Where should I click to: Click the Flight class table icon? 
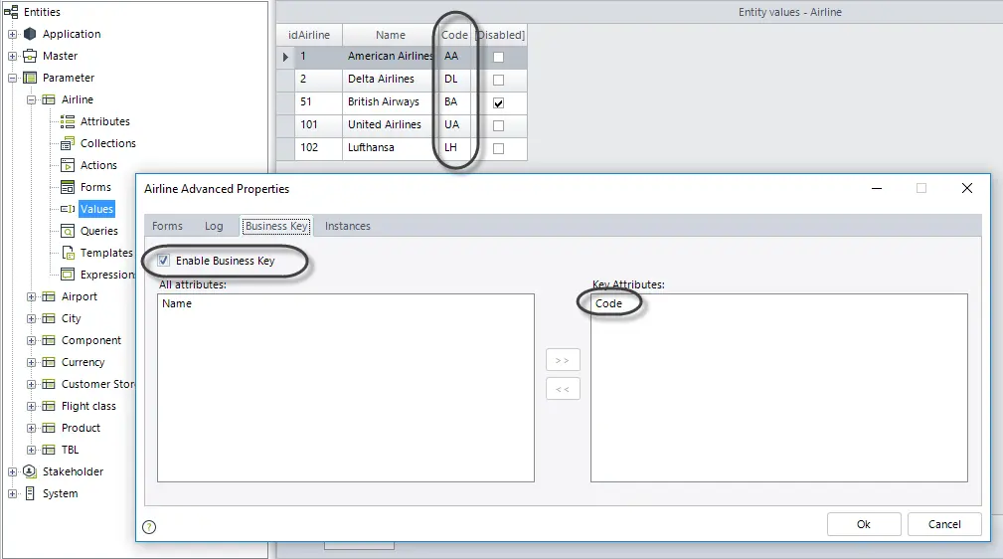point(49,406)
